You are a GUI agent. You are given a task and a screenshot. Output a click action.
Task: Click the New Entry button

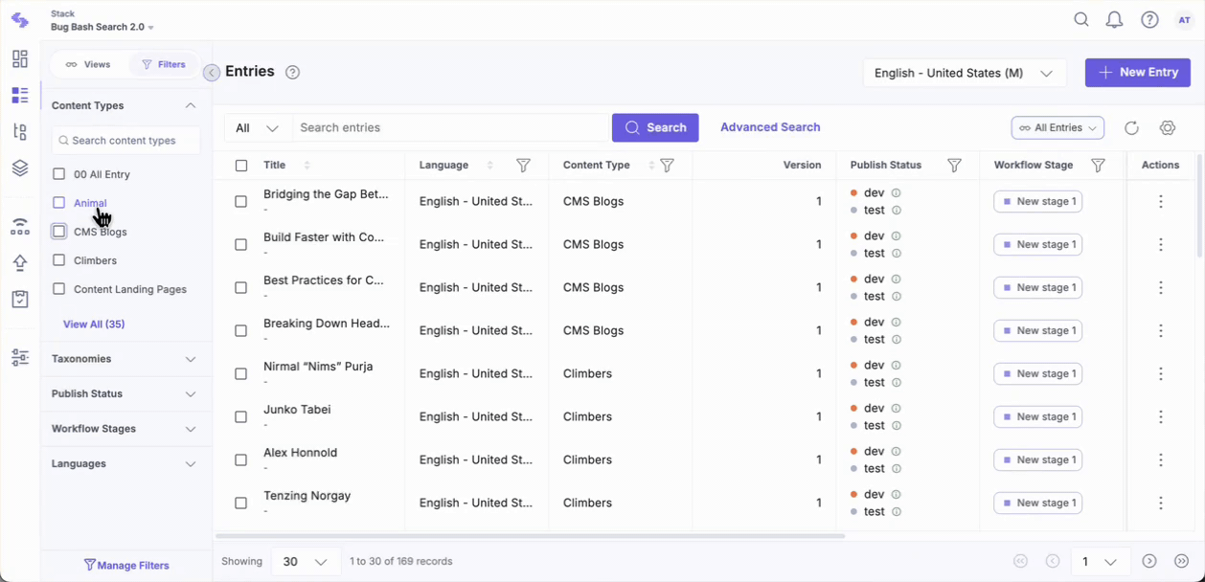coord(1138,73)
